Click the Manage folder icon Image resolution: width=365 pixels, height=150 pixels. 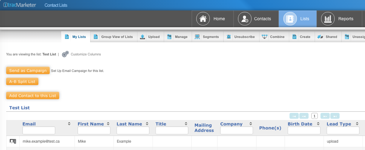[169, 37]
